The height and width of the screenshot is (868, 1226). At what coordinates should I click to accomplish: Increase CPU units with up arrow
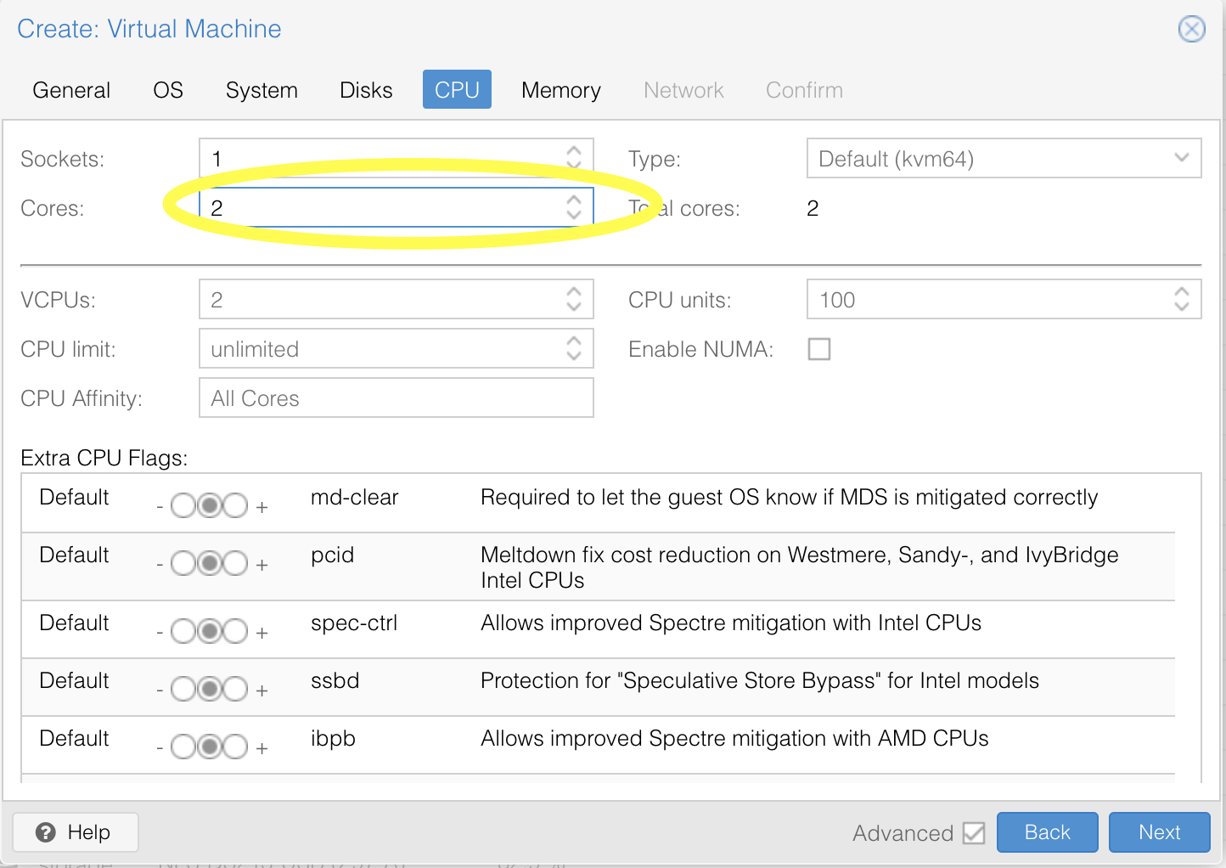[x=1182, y=291]
